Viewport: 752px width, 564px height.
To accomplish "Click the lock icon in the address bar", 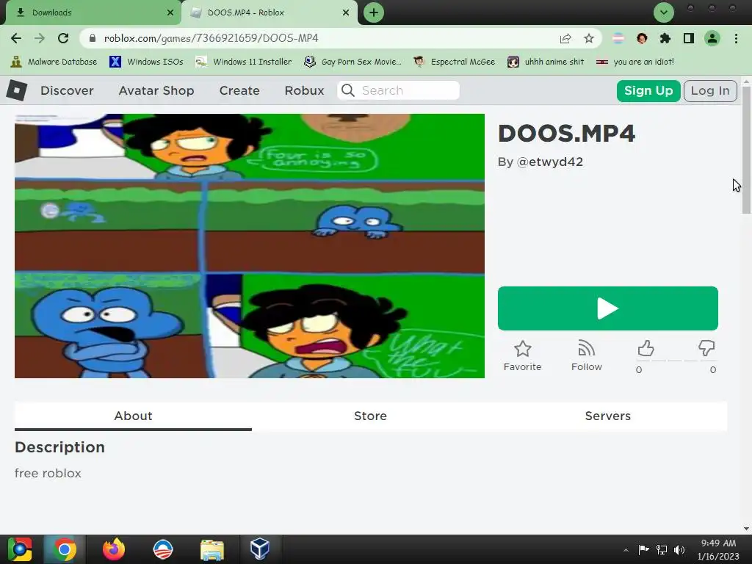I will coord(93,38).
